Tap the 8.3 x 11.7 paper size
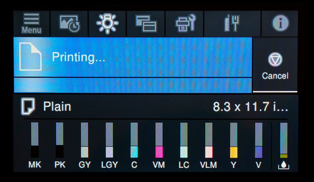Viewport: 314px width, 182px height. (x=250, y=106)
